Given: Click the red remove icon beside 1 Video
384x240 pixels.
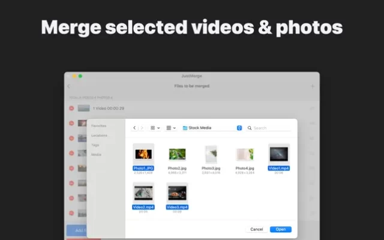Looking at the screenshot, I should [x=71, y=109].
